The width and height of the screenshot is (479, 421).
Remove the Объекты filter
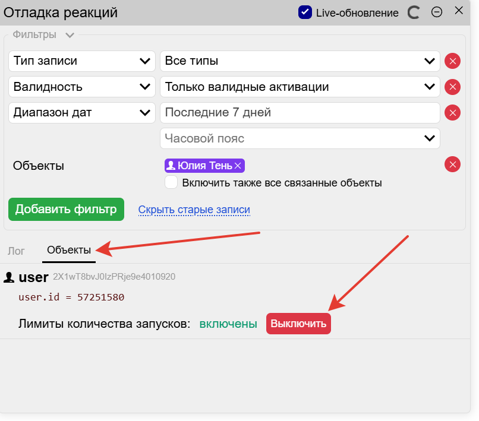click(452, 164)
